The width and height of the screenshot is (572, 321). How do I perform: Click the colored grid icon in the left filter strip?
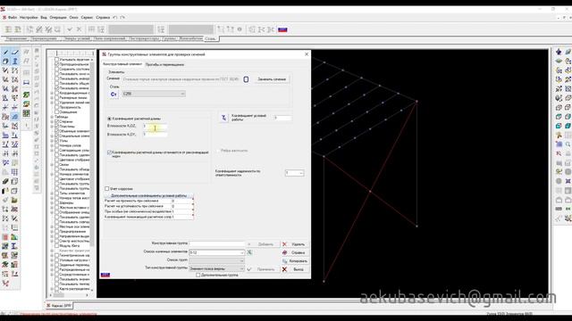tap(26, 113)
